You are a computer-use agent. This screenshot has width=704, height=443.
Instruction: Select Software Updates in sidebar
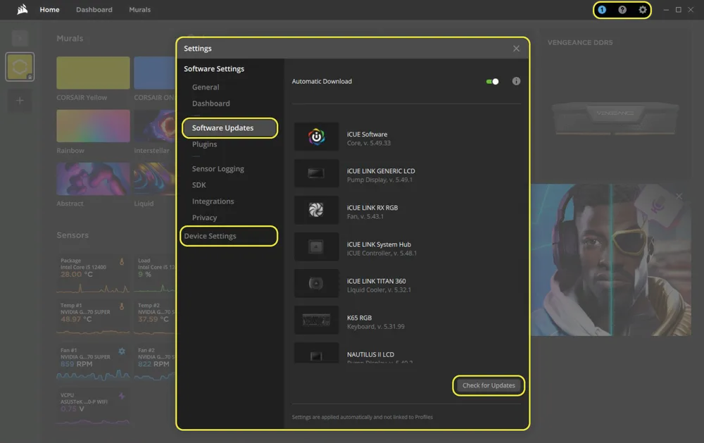[230, 128]
